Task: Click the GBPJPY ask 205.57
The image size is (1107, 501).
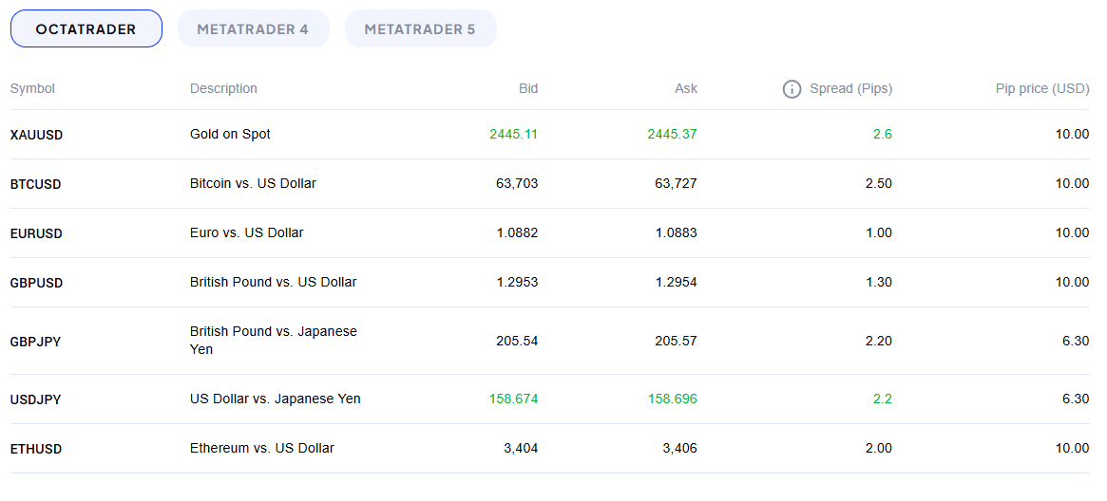Action: 677,341
